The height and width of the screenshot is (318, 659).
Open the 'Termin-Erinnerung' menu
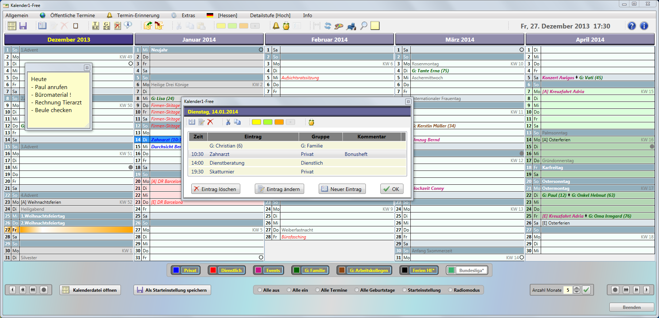point(138,15)
